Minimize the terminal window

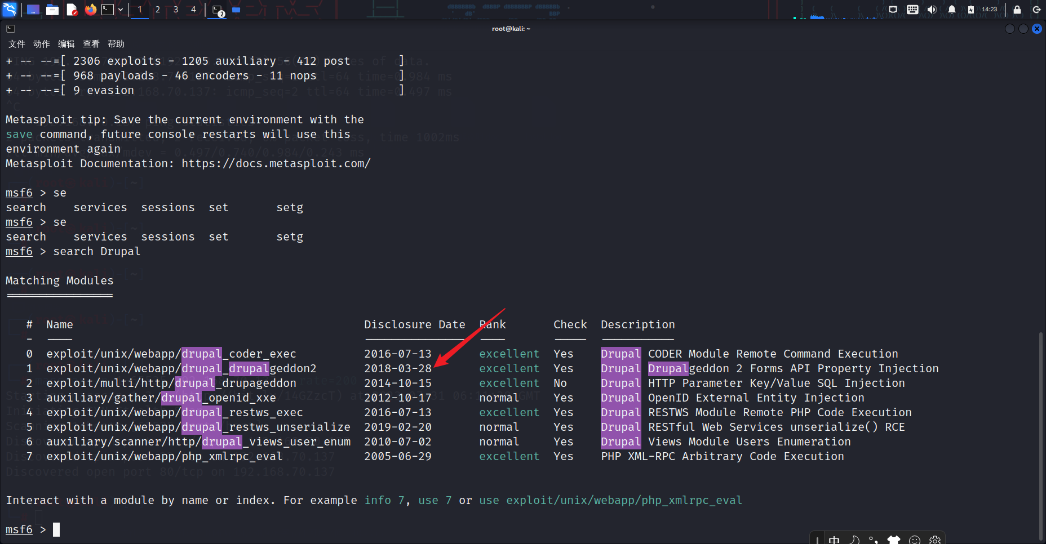[1010, 29]
